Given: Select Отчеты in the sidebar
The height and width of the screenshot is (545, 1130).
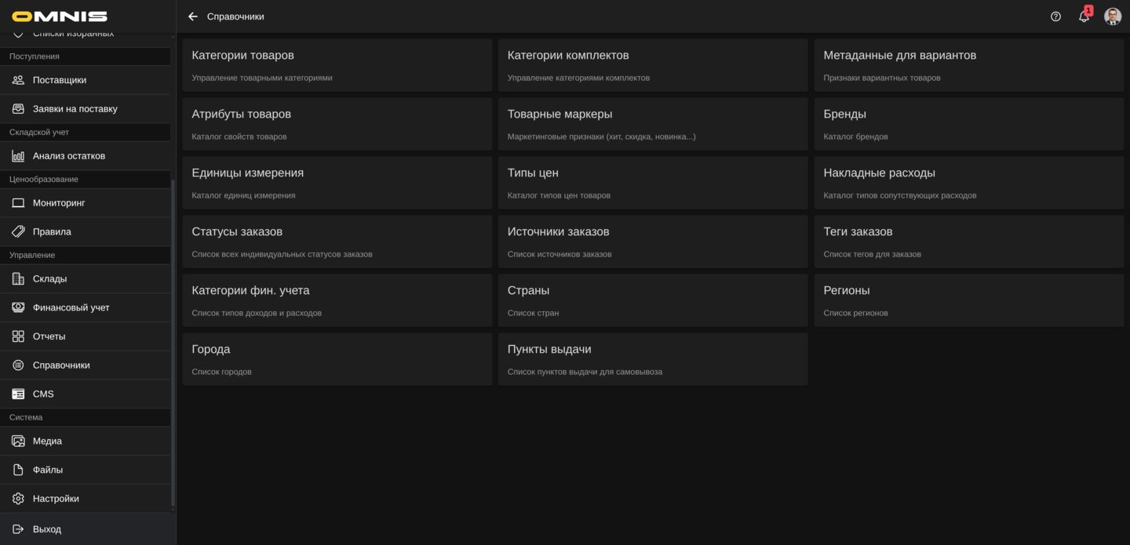Looking at the screenshot, I should pos(49,336).
